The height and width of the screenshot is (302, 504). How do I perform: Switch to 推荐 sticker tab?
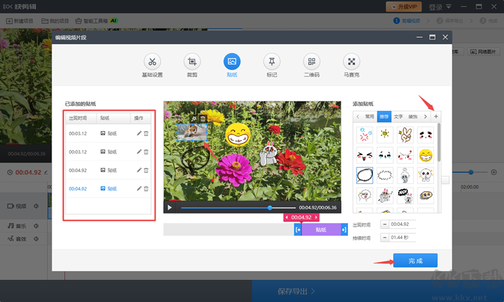[x=384, y=116]
